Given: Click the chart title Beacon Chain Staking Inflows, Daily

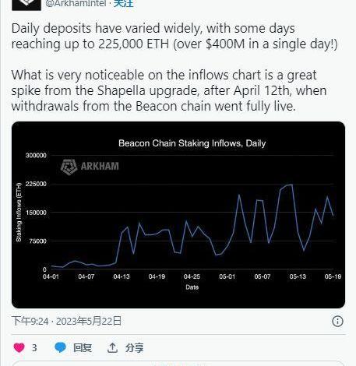Looking at the screenshot, I should [x=192, y=143].
